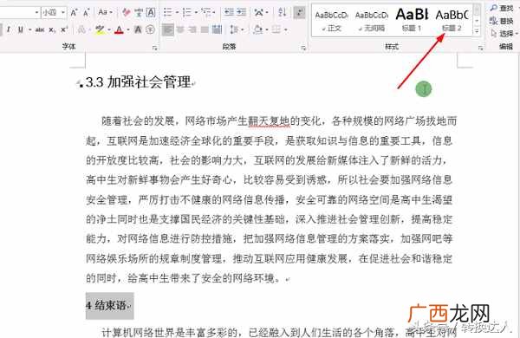Insert an enclosed character (circled 字 icon)
Image resolution: width=520 pixels, height=338 pixels.
[x=150, y=29]
